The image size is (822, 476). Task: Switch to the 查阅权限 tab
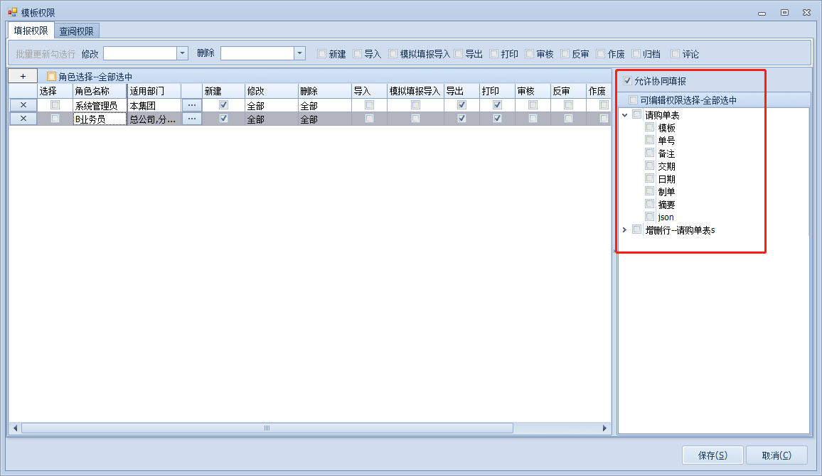point(77,31)
